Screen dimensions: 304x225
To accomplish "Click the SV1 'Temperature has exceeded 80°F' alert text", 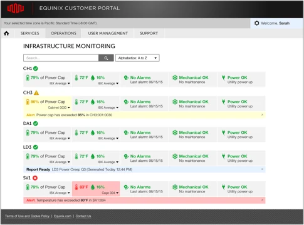I will click(71, 200).
